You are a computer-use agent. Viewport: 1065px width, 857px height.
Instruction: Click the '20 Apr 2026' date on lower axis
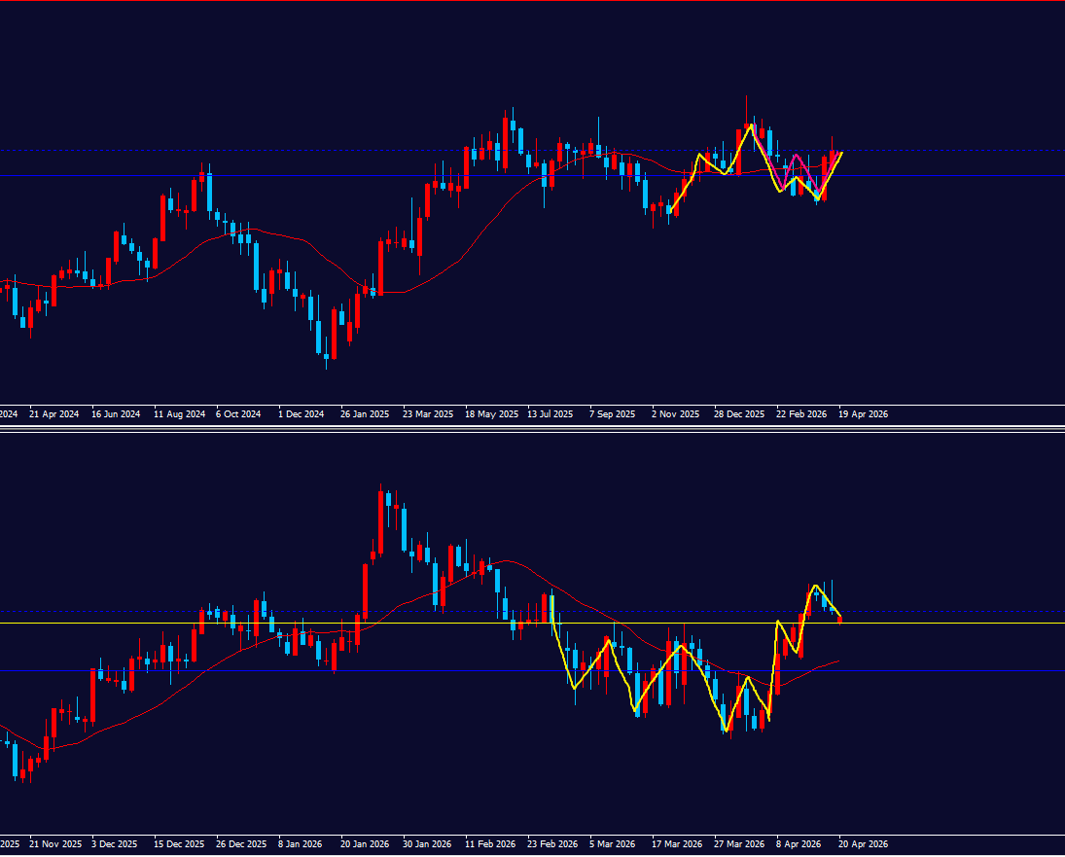tap(863, 844)
